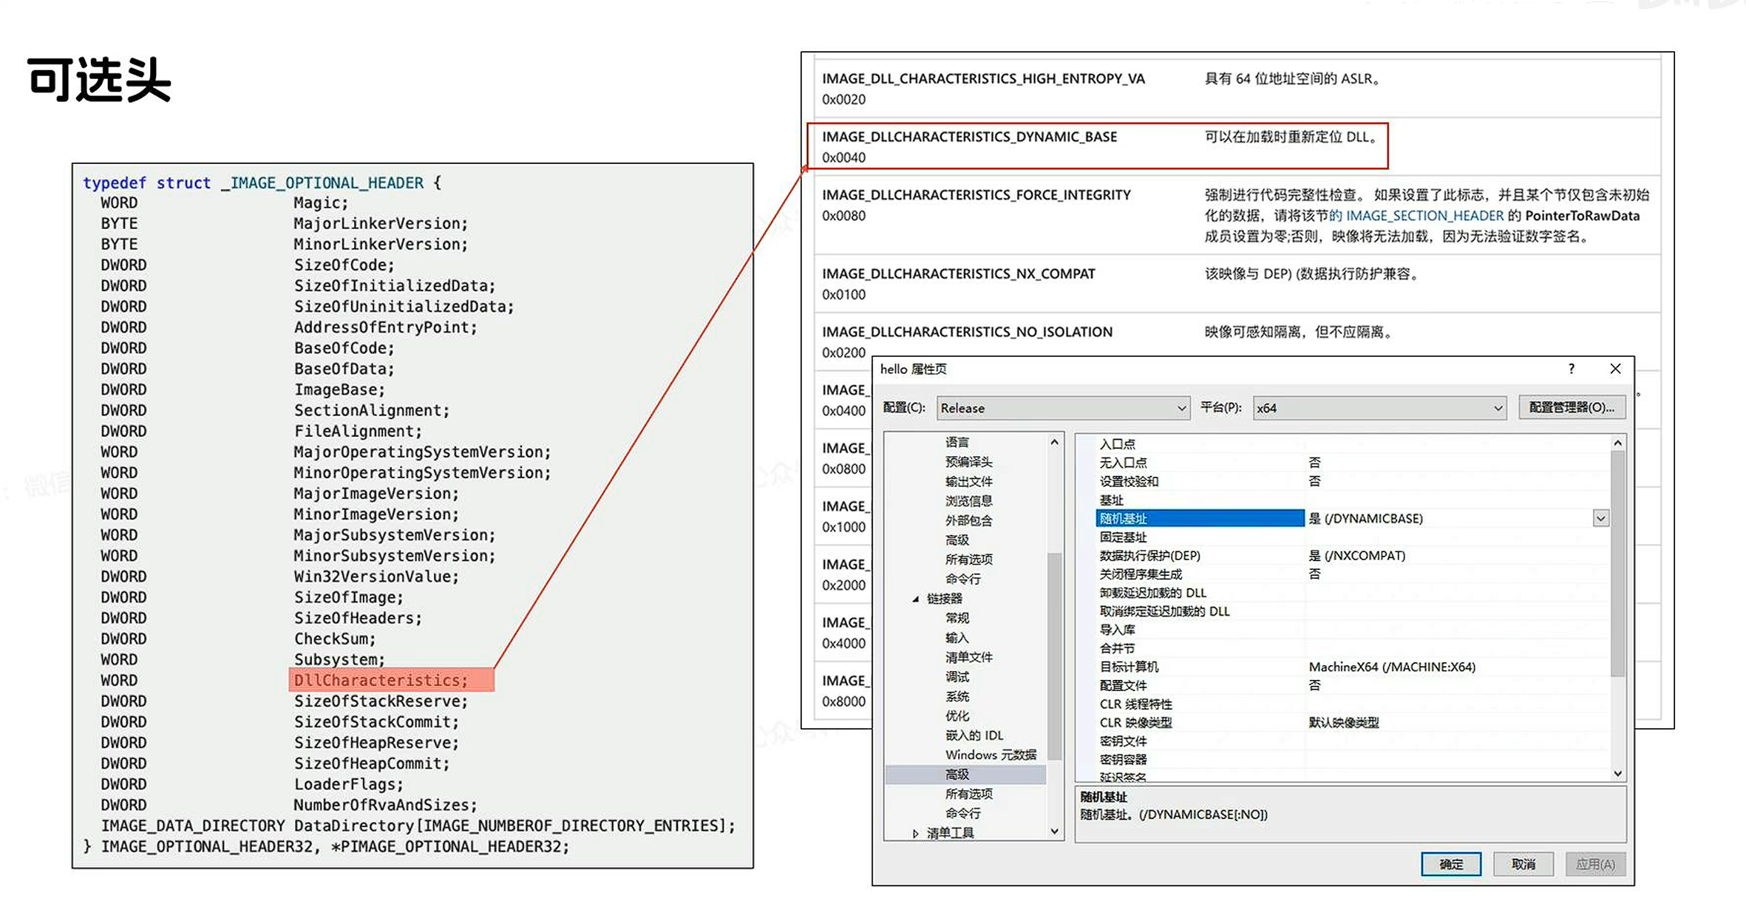Collapse the 链接器 tree node
1746x898 pixels.
915,599
